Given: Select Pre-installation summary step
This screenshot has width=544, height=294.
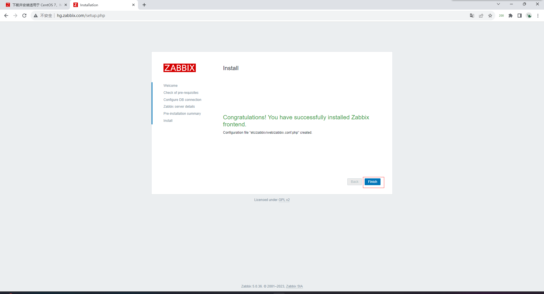Looking at the screenshot, I should coord(182,114).
